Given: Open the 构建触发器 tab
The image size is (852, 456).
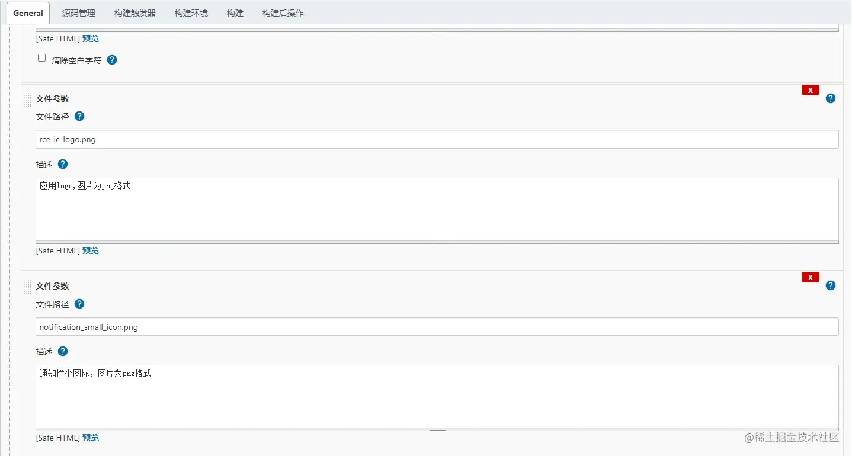Looking at the screenshot, I should tap(135, 12).
